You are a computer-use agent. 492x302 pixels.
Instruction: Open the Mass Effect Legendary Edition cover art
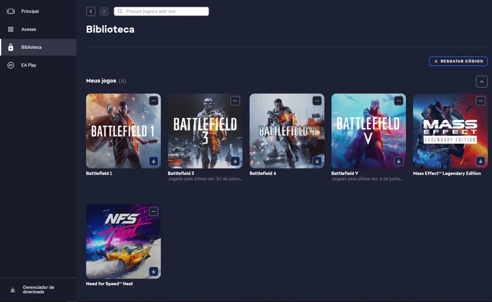[x=451, y=131]
